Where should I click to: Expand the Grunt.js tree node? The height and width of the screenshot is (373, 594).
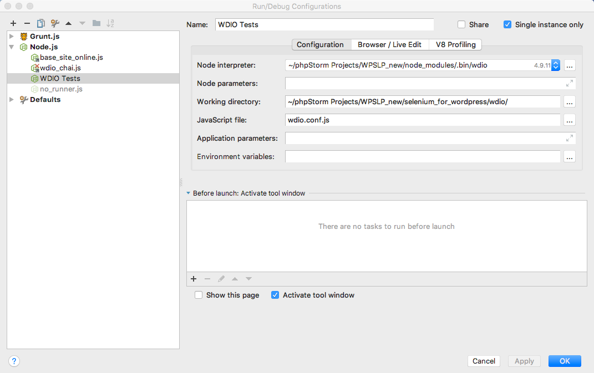click(11, 36)
